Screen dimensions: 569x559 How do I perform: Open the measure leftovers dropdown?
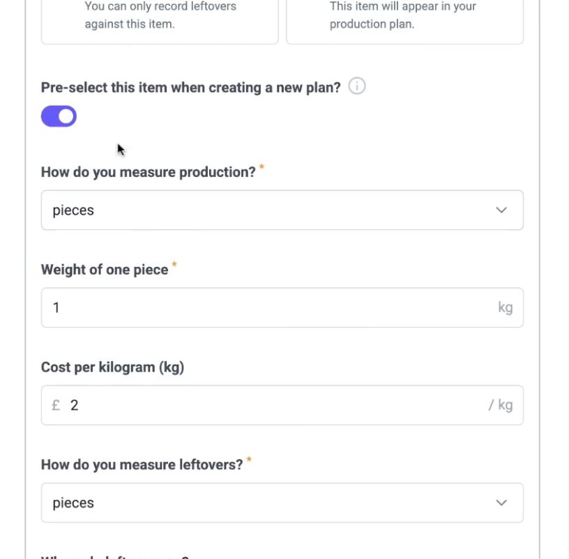[282, 503]
